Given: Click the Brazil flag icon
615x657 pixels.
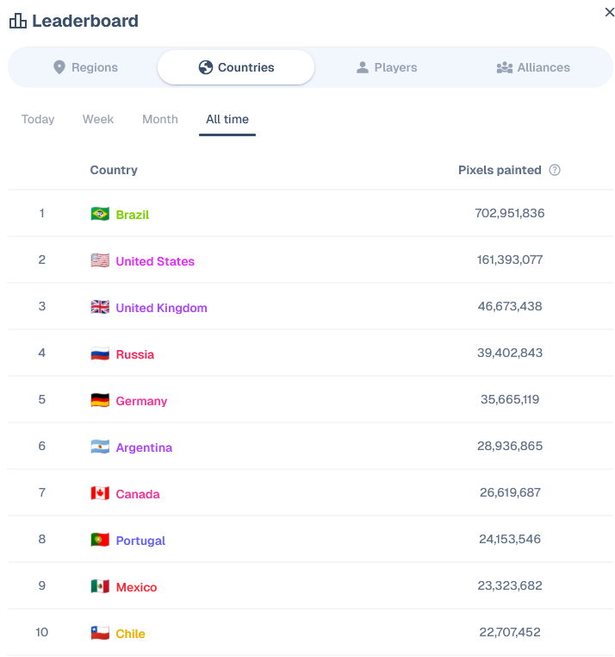Looking at the screenshot, I should (100, 214).
